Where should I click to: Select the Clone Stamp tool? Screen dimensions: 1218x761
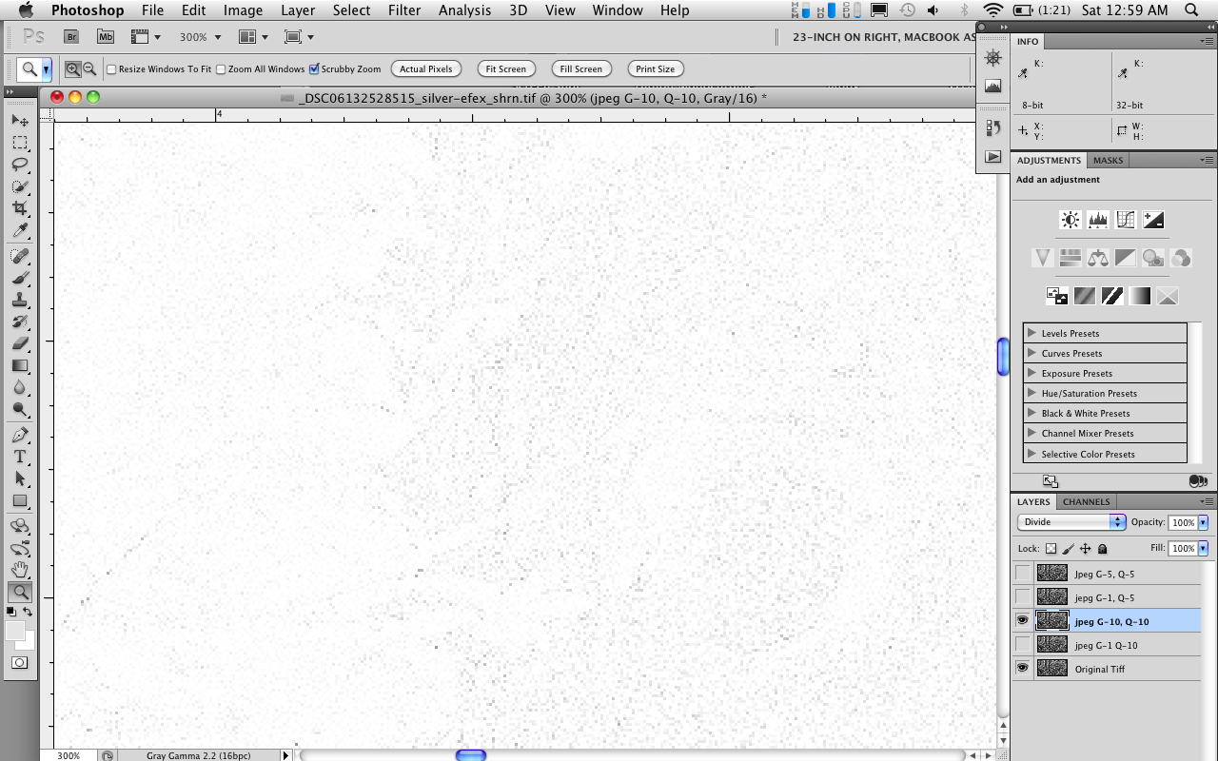[x=20, y=300]
